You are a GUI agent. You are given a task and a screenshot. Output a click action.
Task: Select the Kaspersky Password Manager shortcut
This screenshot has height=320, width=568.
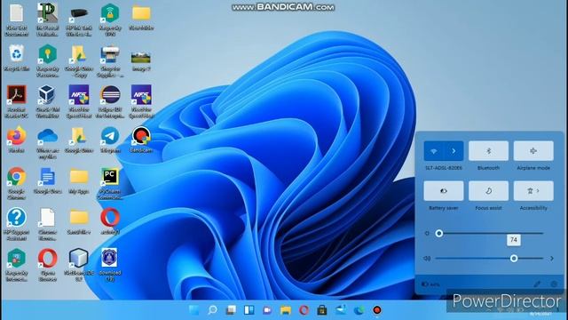[x=47, y=61]
